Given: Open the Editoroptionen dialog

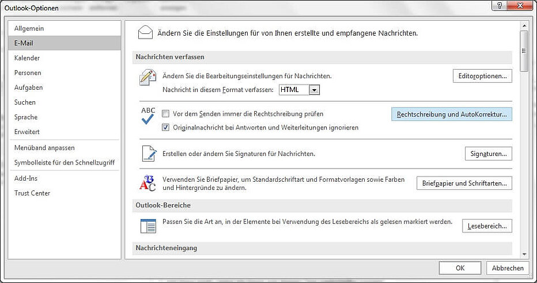Looking at the screenshot, I should tap(482, 76).
